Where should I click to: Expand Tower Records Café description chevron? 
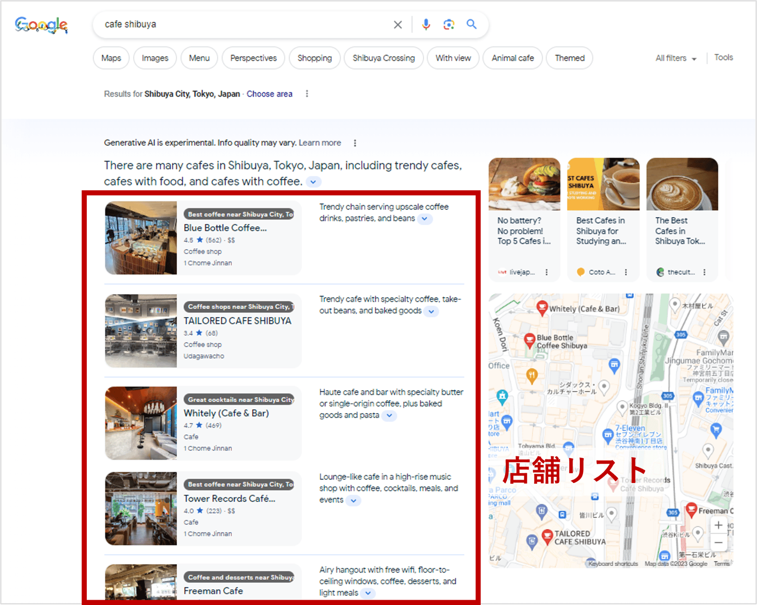[353, 500]
